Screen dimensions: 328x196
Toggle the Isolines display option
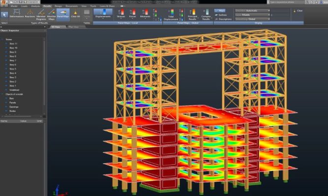click(x=221, y=15)
